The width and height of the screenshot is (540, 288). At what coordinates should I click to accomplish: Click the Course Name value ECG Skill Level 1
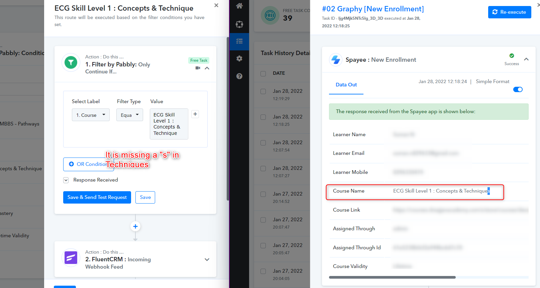tap(441, 191)
